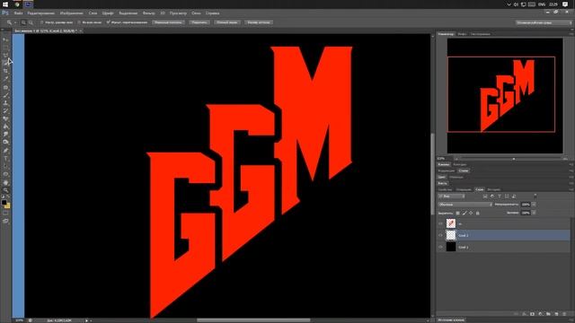Open the Изображение menu
The width and height of the screenshot is (575, 323).
72,13
